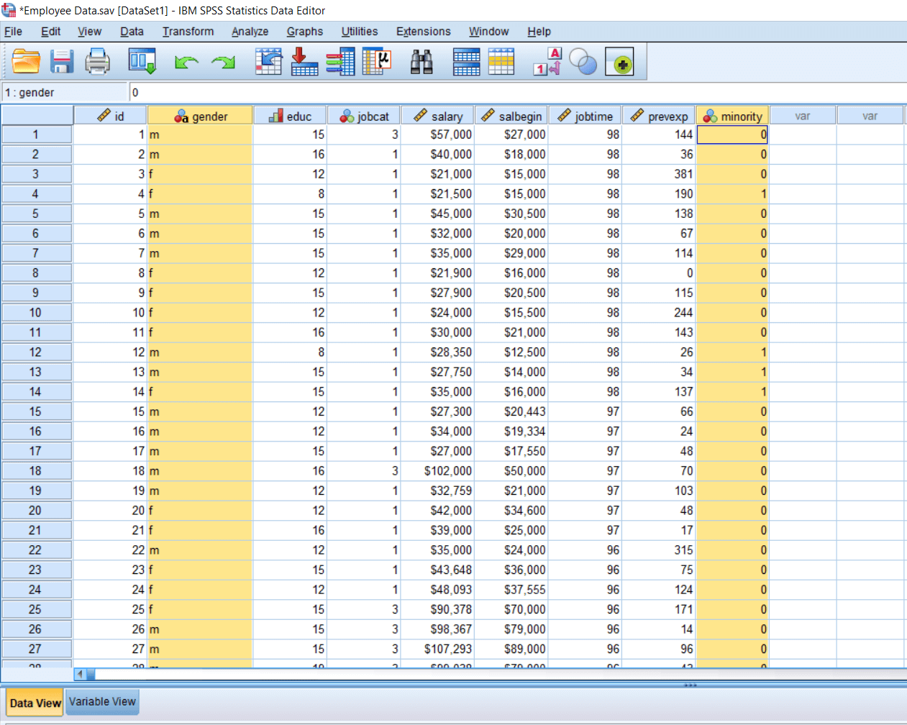Click the Go to case icon

268,62
